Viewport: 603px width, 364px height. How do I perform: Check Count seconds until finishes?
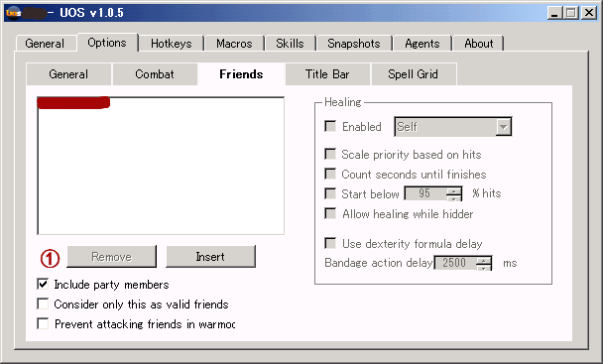330,174
